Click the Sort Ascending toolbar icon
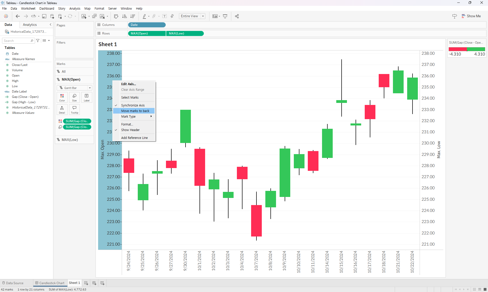The image size is (488, 292). [124, 16]
